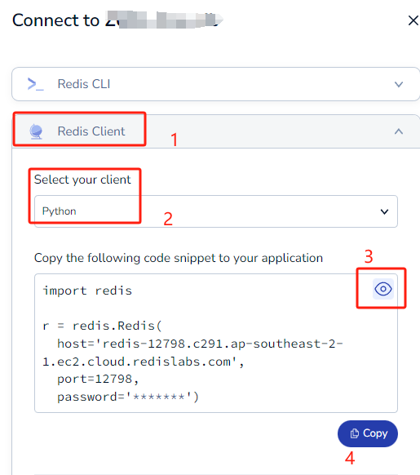Image resolution: width=420 pixels, height=475 pixels.
Task: Click the r = redis.Redis( line
Action: [x=103, y=326]
